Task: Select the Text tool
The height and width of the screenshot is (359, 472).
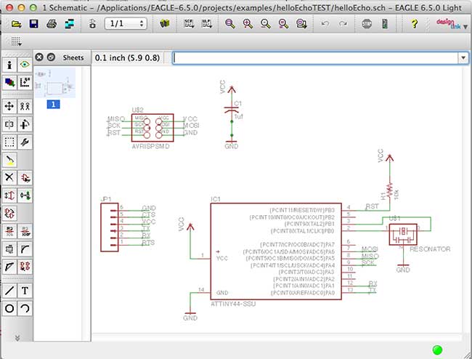Action: [x=25, y=291]
